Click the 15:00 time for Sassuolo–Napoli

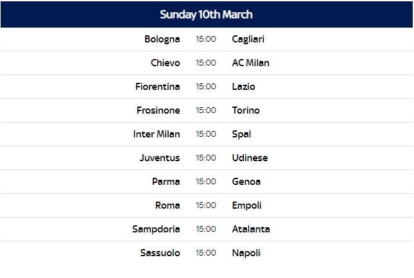tap(206, 253)
